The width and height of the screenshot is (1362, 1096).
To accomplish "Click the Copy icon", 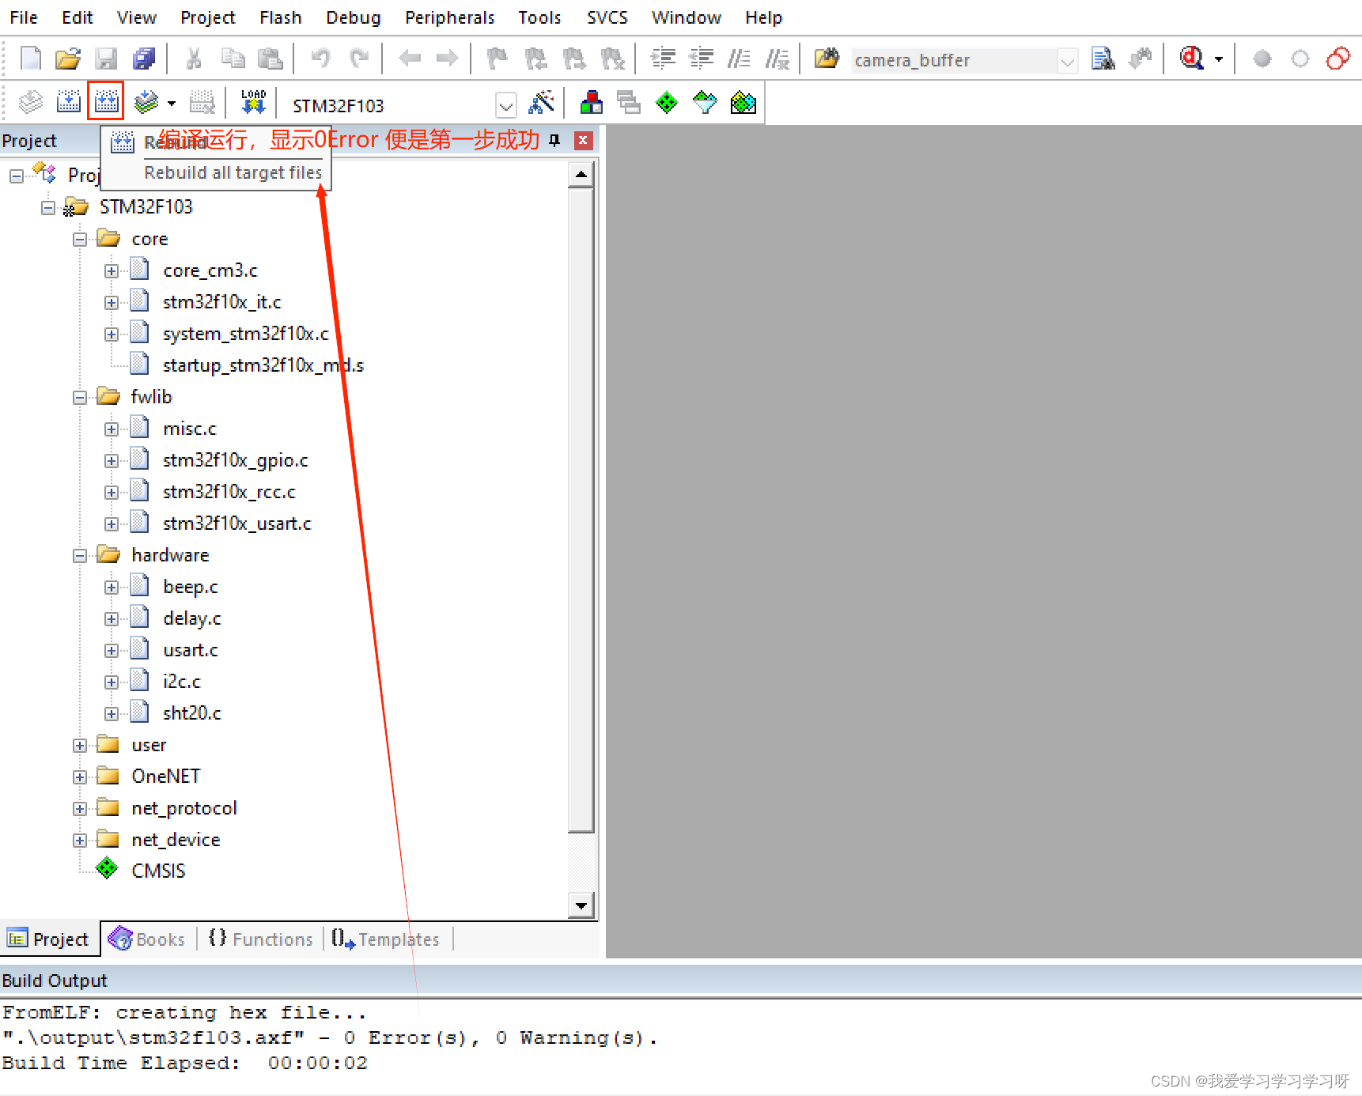I will (233, 59).
